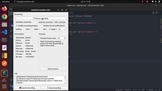Image resolution: width=162 pixels, height=91 pixels.
Task: Click the total time value 0:00:07
Action: coord(28,38)
